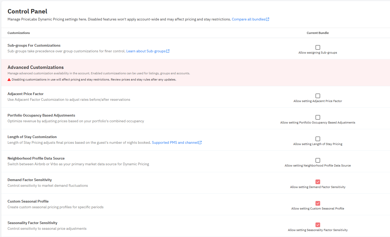Screen dimensions: 390x237
Task: Uncheck the Demand Factor Sensitivity checkbox
Action: click(x=318, y=182)
